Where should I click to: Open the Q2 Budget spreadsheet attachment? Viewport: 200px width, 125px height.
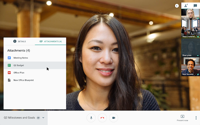tap(19, 65)
